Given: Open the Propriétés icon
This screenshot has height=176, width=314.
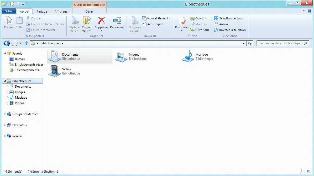Looking at the screenshot, I should click(x=182, y=21).
